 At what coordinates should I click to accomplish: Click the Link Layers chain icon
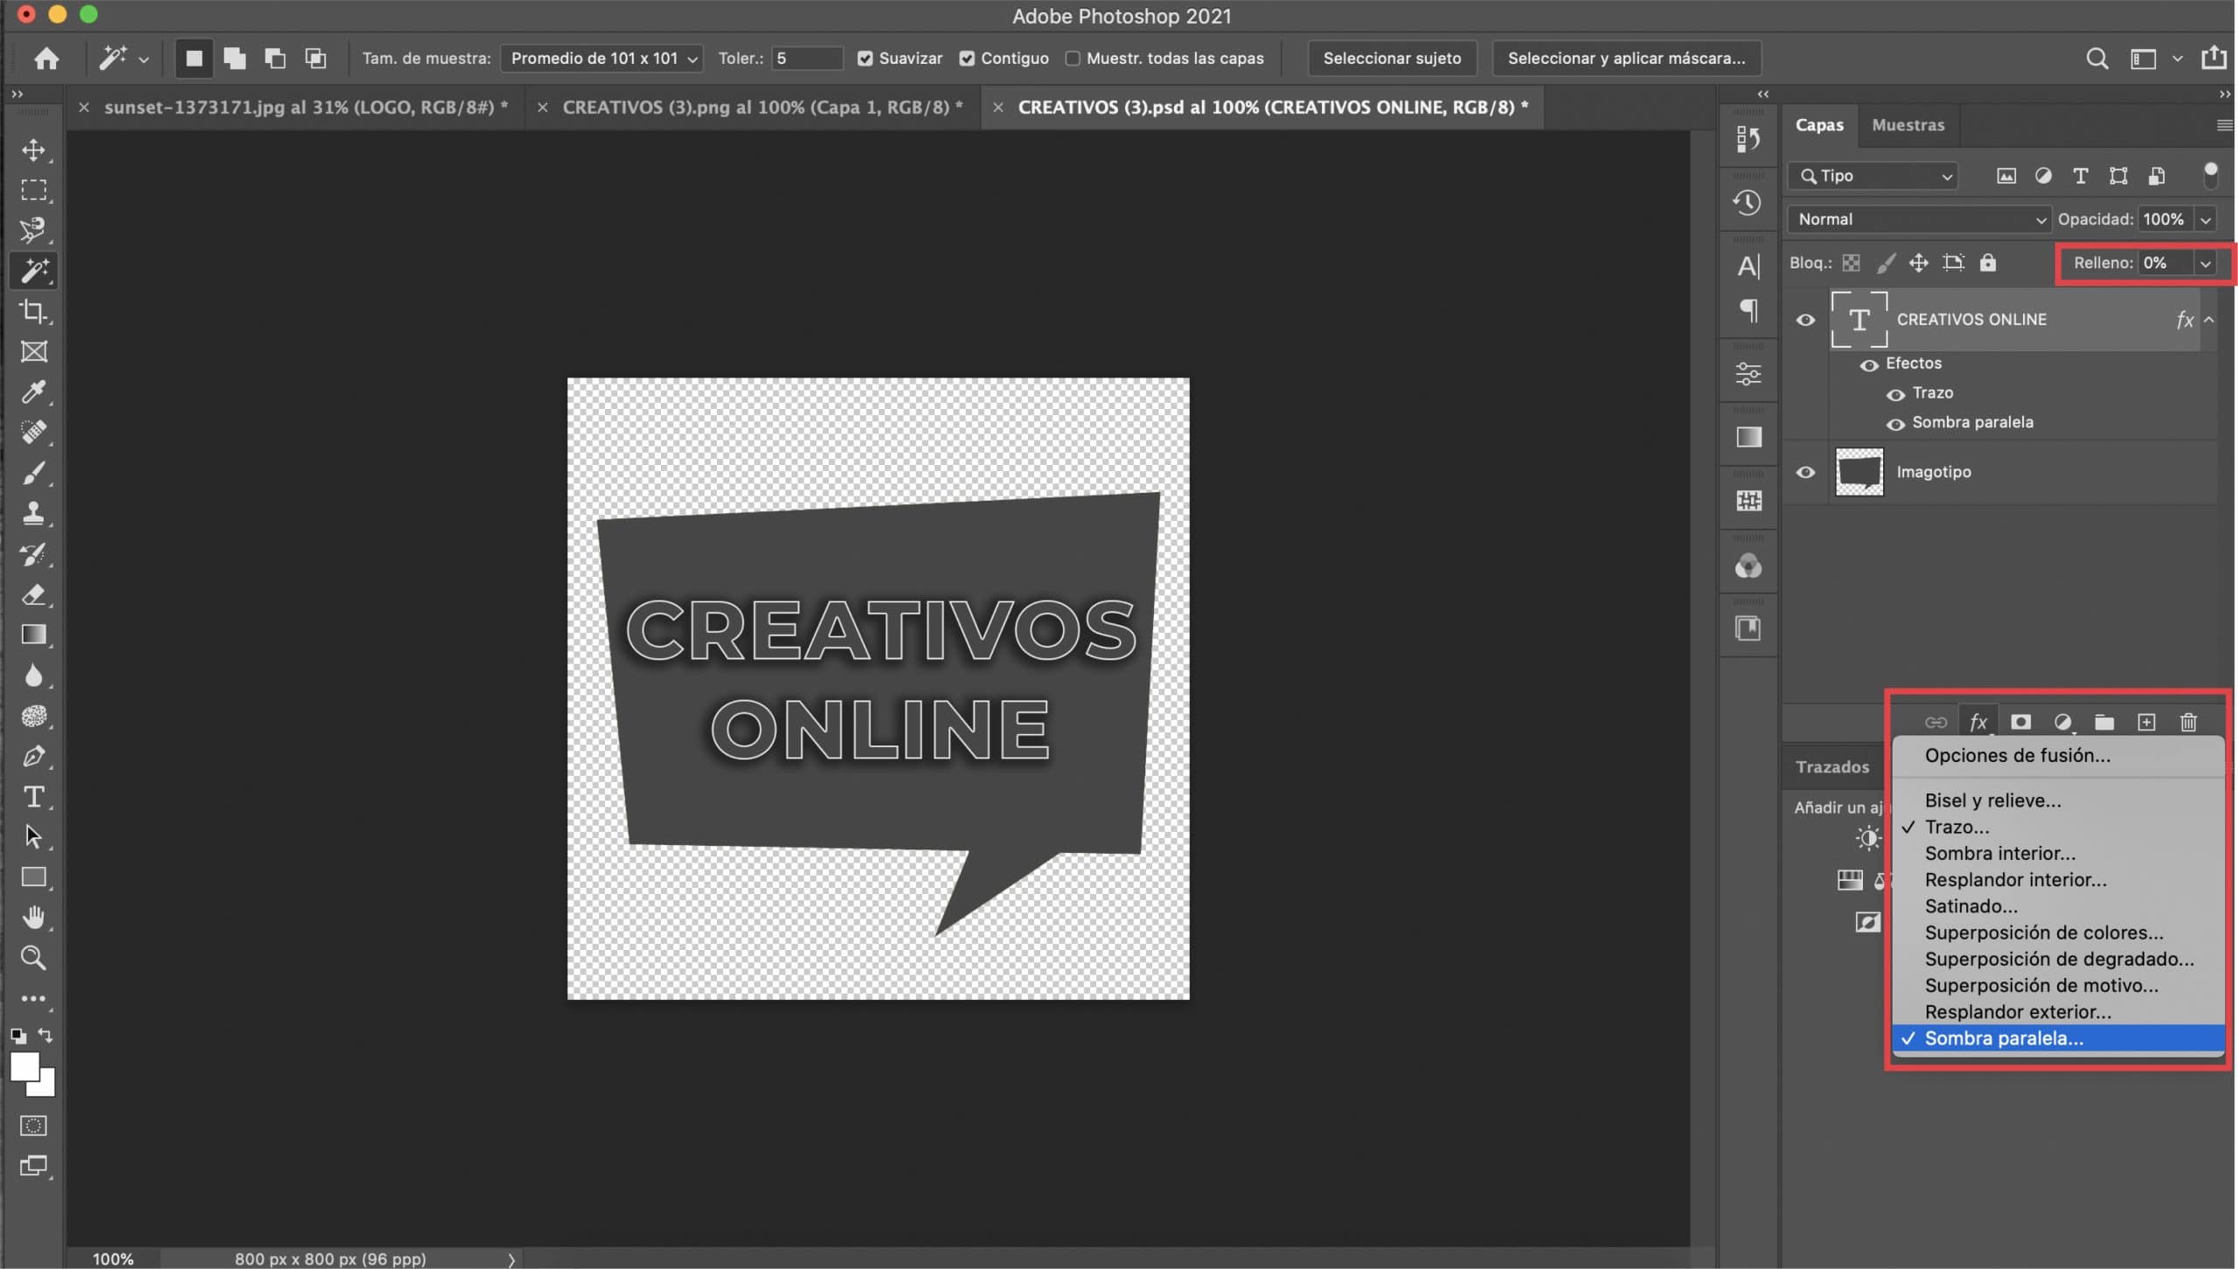coord(1936,722)
